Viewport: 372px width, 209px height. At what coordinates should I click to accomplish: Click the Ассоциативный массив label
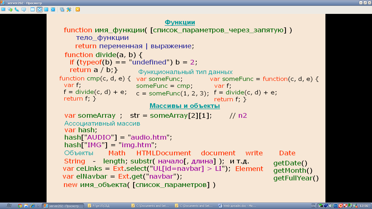tap(102, 124)
